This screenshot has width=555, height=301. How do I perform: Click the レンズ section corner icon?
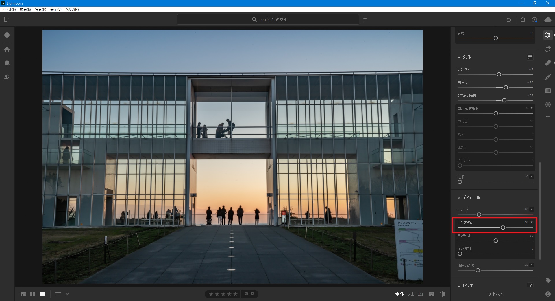tap(530, 285)
